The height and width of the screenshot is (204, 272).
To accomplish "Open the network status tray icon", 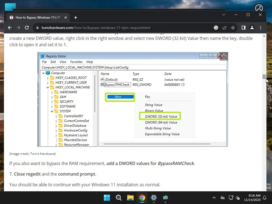I will pyautogui.click(x=231, y=198).
